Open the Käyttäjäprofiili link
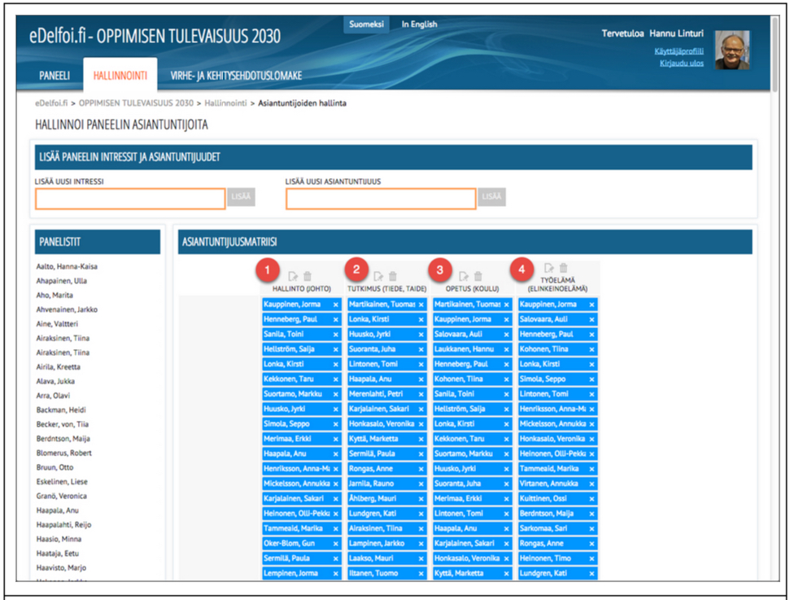Viewport: 790px width, 600px height. click(x=679, y=51)
